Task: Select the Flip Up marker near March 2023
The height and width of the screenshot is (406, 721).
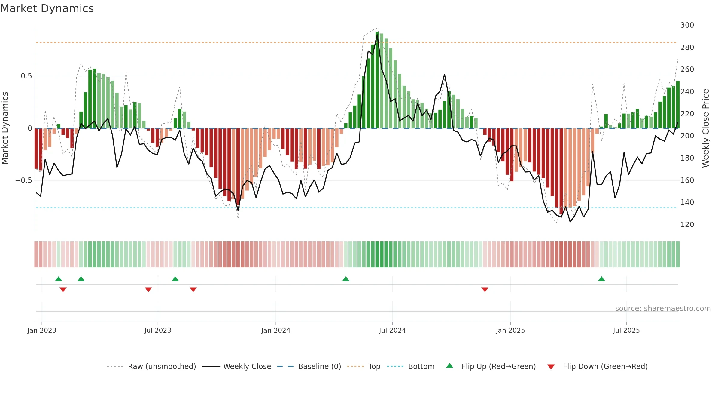Action: pyautogui.click(x=81, y=279)
